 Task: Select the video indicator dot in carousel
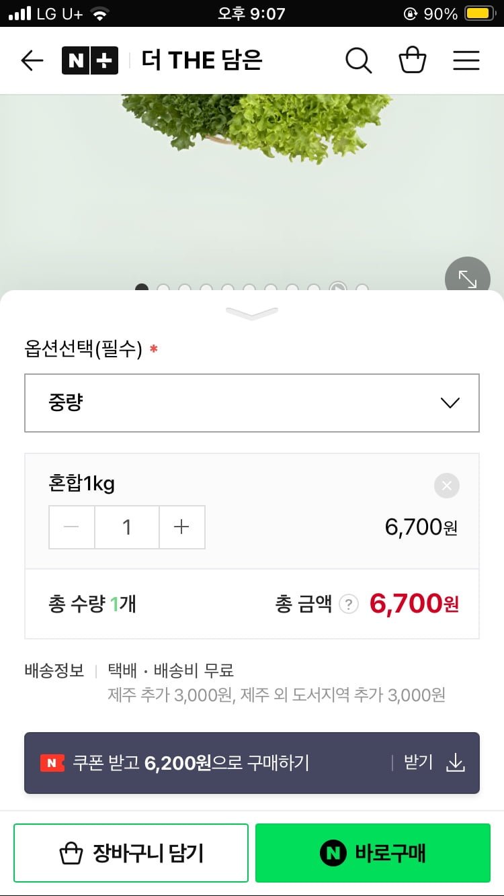click(337, 289)
